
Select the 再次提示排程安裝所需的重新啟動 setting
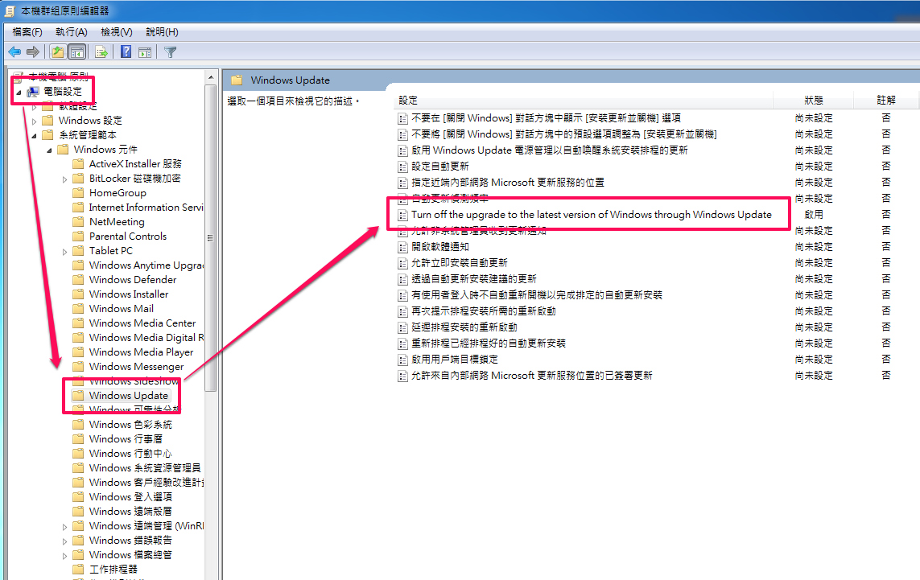(x=484, y=311)
